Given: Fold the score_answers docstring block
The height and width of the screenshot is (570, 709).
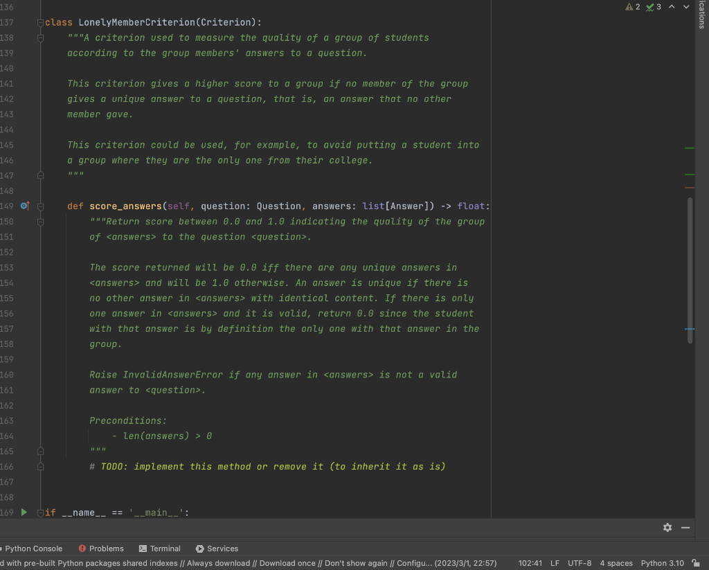Looking at the screenshot, I should [x=40, y=222].
